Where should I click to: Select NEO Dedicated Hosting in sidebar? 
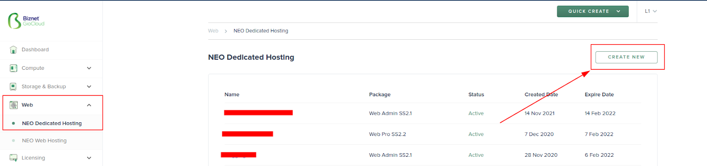(52, 123)
